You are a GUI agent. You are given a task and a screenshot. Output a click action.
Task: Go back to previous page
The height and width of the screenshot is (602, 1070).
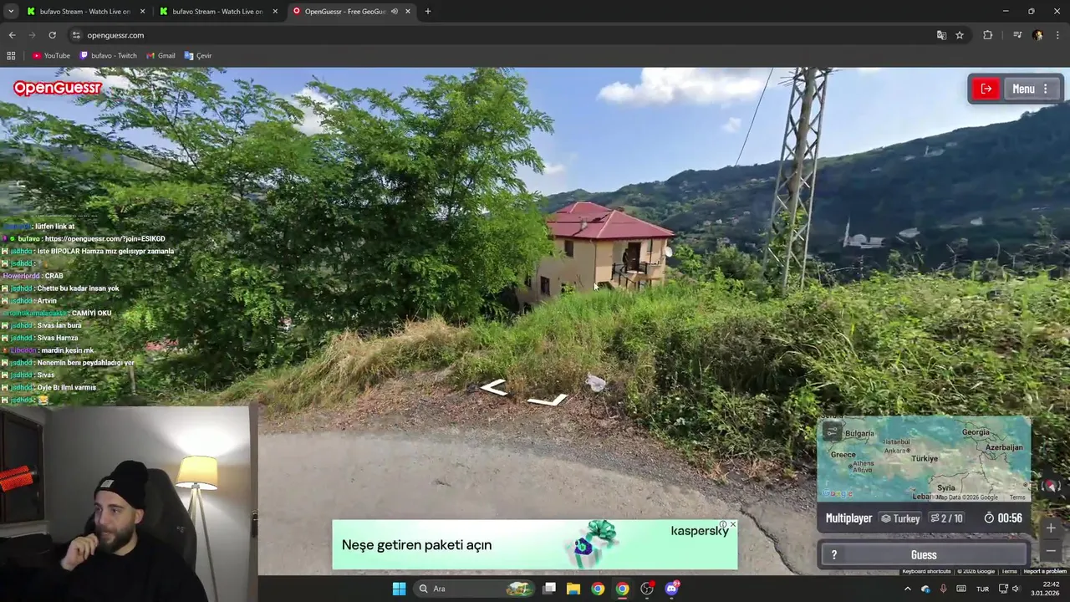12,35
